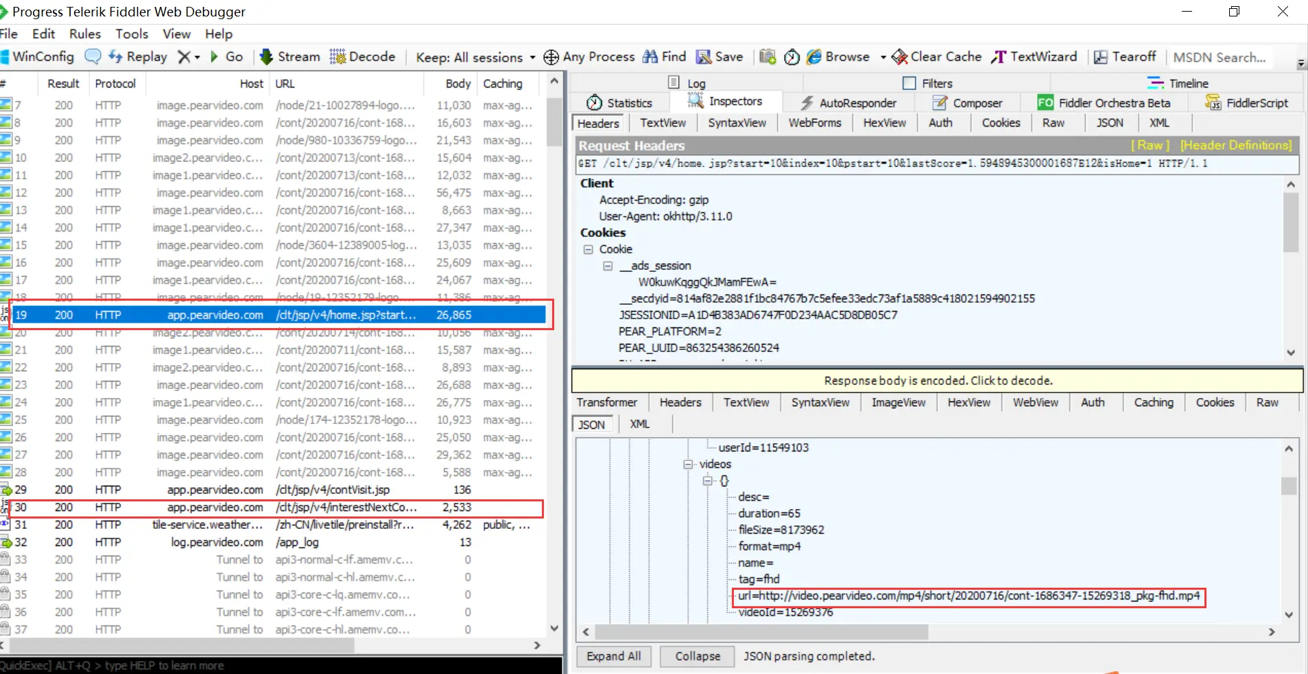Select session 30 interestNextCo row

274,508
